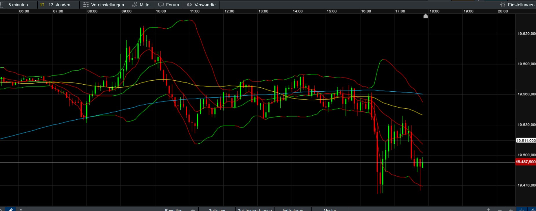Open the Indikatoren tab

pos(293,210)
